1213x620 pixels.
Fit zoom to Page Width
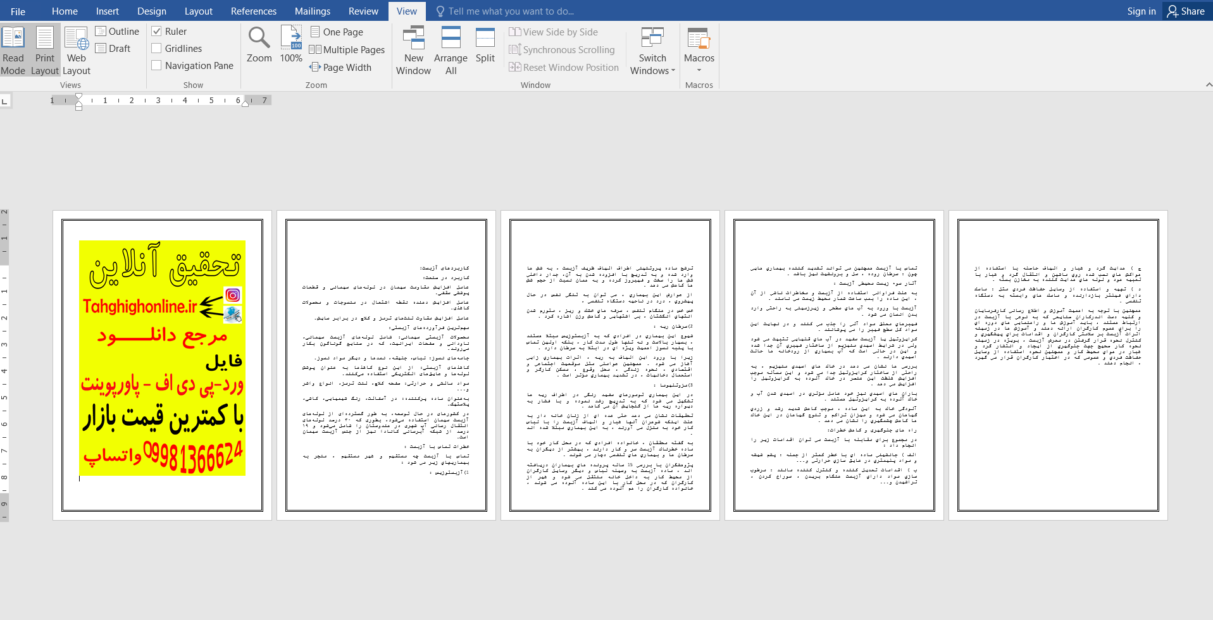[340, 67]
